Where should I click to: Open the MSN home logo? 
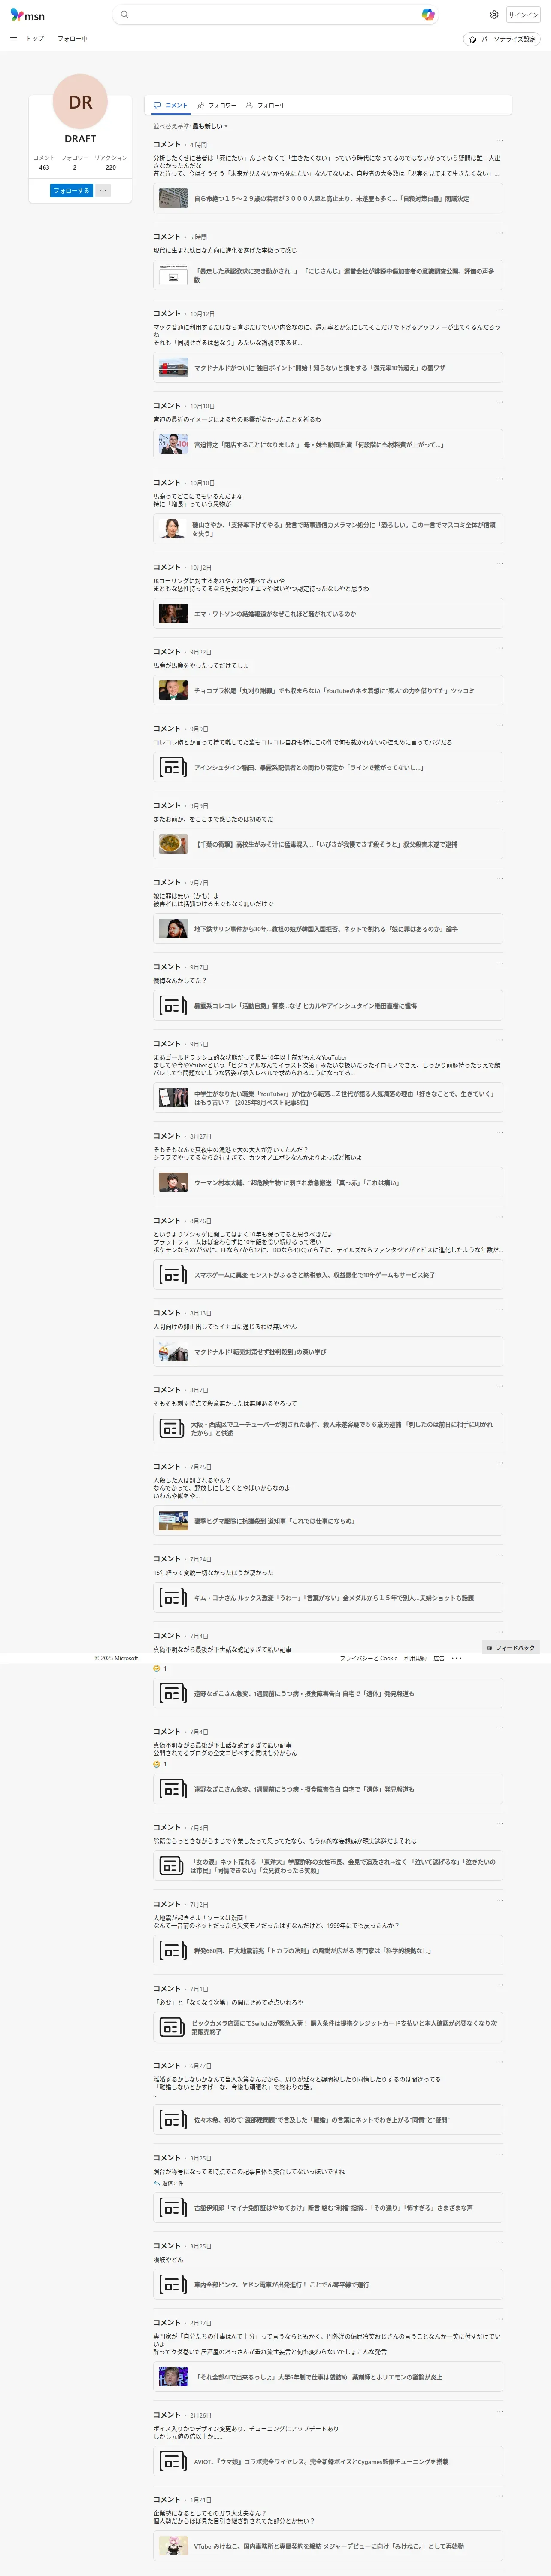[x=27, y=15]
